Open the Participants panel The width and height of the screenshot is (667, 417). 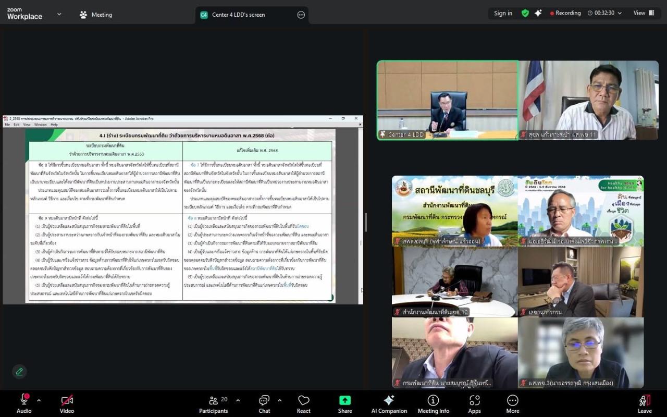pyautogui.click(x=214, y=403)
